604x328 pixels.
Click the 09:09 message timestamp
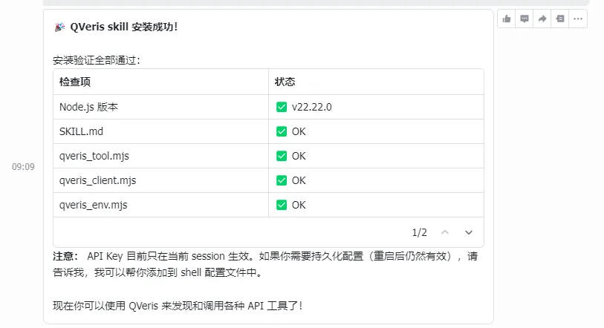23,167
